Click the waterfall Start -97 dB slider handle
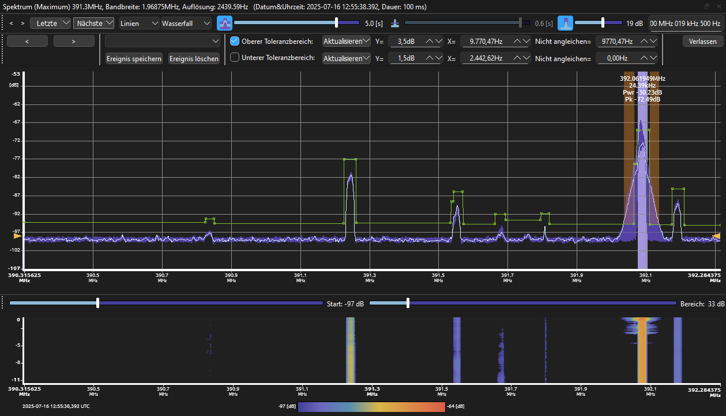726x416 pixels. [98, 303]
